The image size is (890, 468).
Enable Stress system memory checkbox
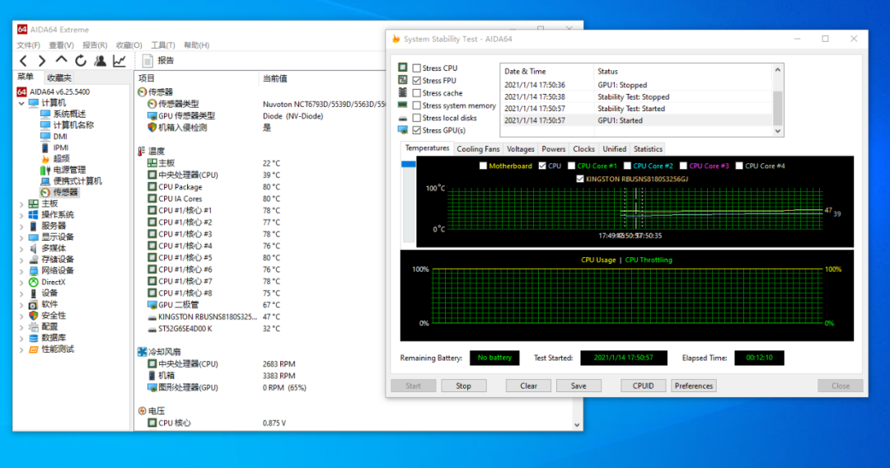[x=417, y=105]
